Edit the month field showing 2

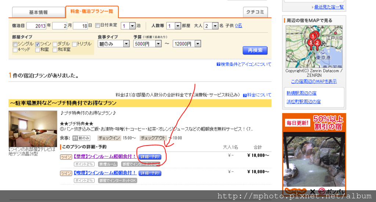coord(60,26)
